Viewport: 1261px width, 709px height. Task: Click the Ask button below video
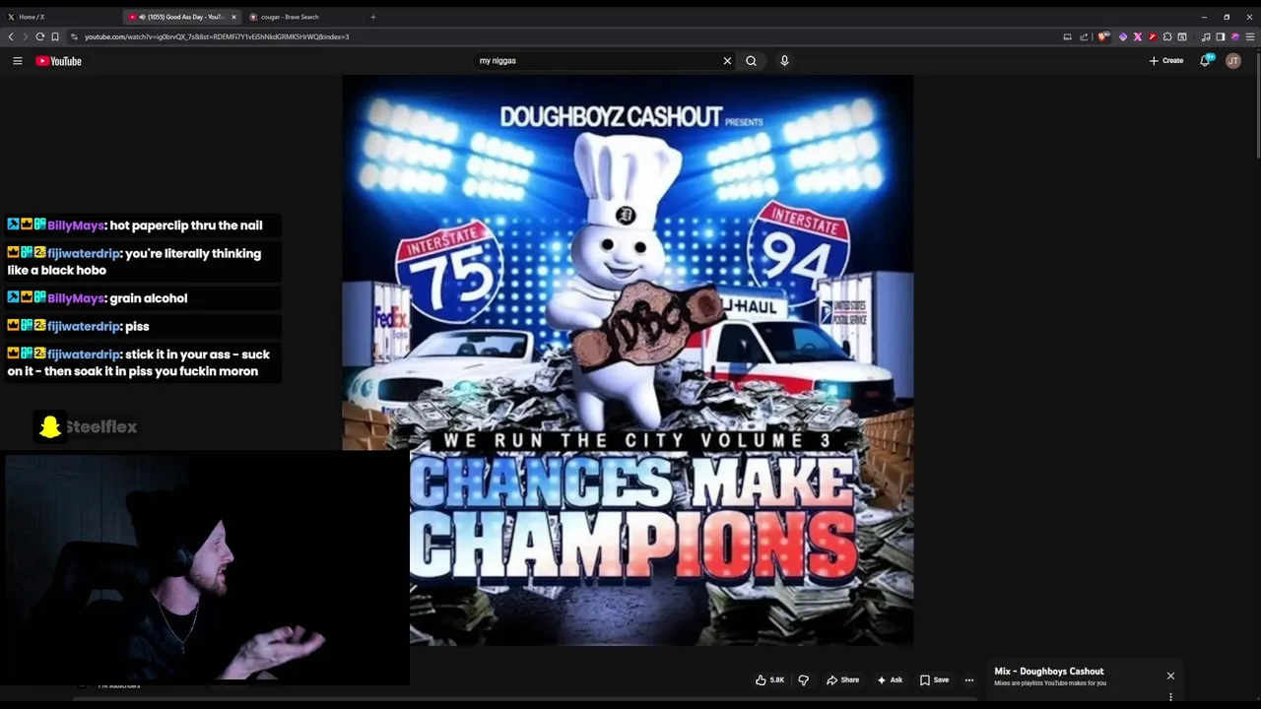(889, 679)
